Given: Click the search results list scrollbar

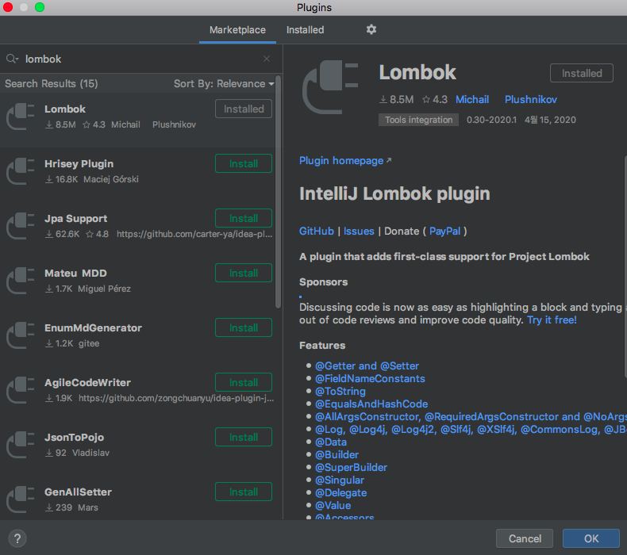Looking at the screenshot, I should coord(278,192).
